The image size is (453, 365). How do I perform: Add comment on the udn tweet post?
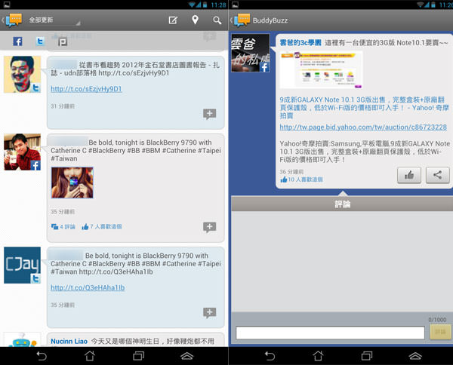tap(209, 114)
